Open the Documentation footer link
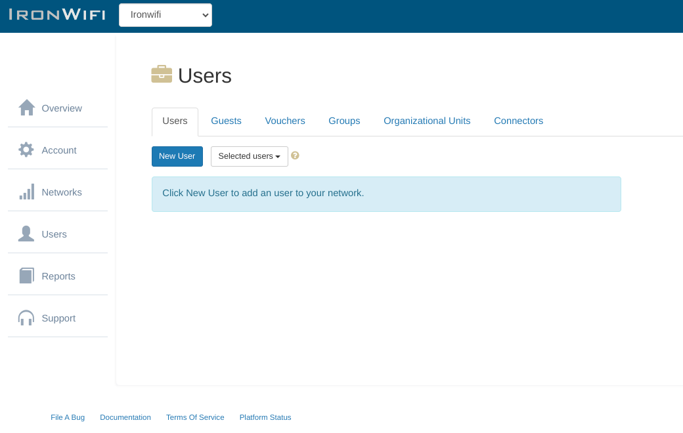This screenshot has width=683, height=433. [x=125, y=417]
